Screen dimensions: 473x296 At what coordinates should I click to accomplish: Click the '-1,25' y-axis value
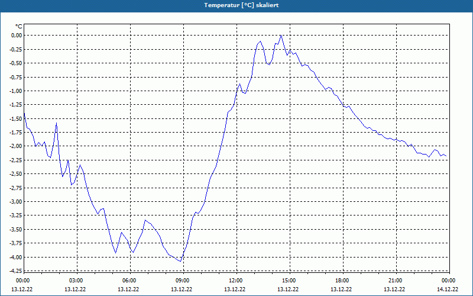click(16, 105)
